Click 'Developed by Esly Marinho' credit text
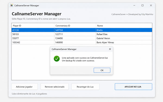This screenshot has width=163, height=102. point(141,14)
